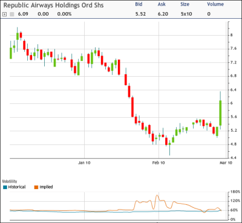The height and width of the screenshot is (223, 242).
Task: Click the gray square swatch next to 6.09
Action: (12, 15)
